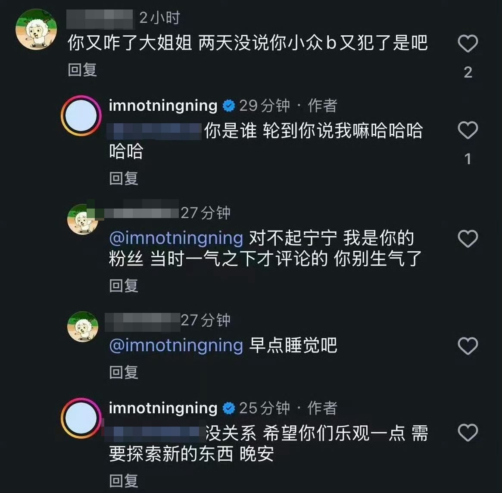Open imnotningning's profile via the first username
502x493 pixels.
164,105
